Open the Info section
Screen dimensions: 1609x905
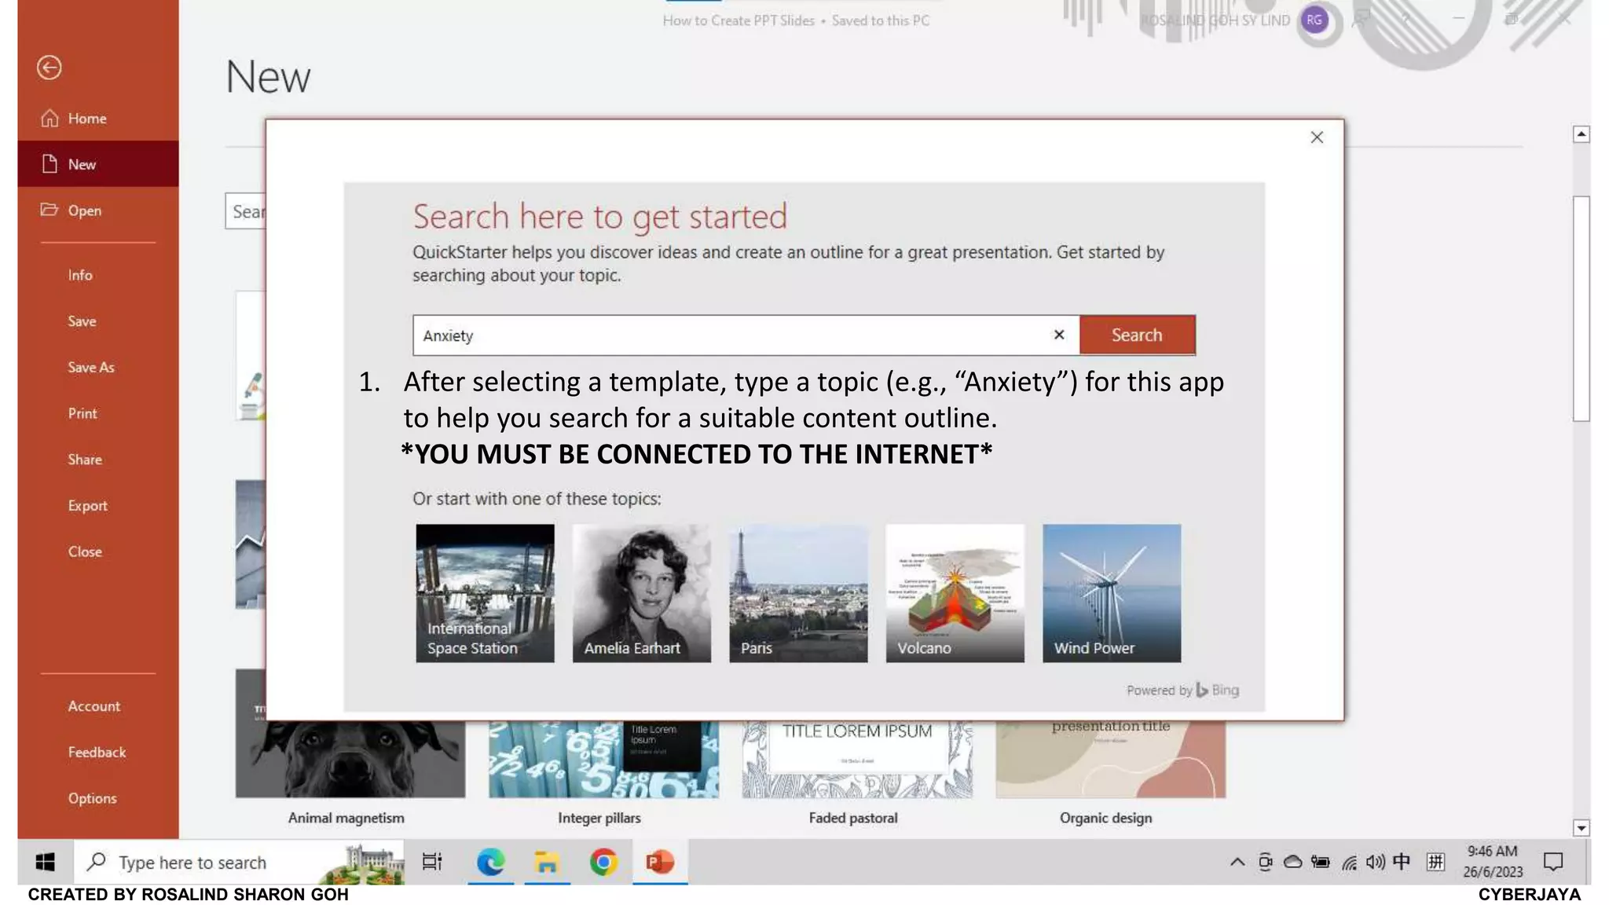pyautogui.click(x=80, y=275)
